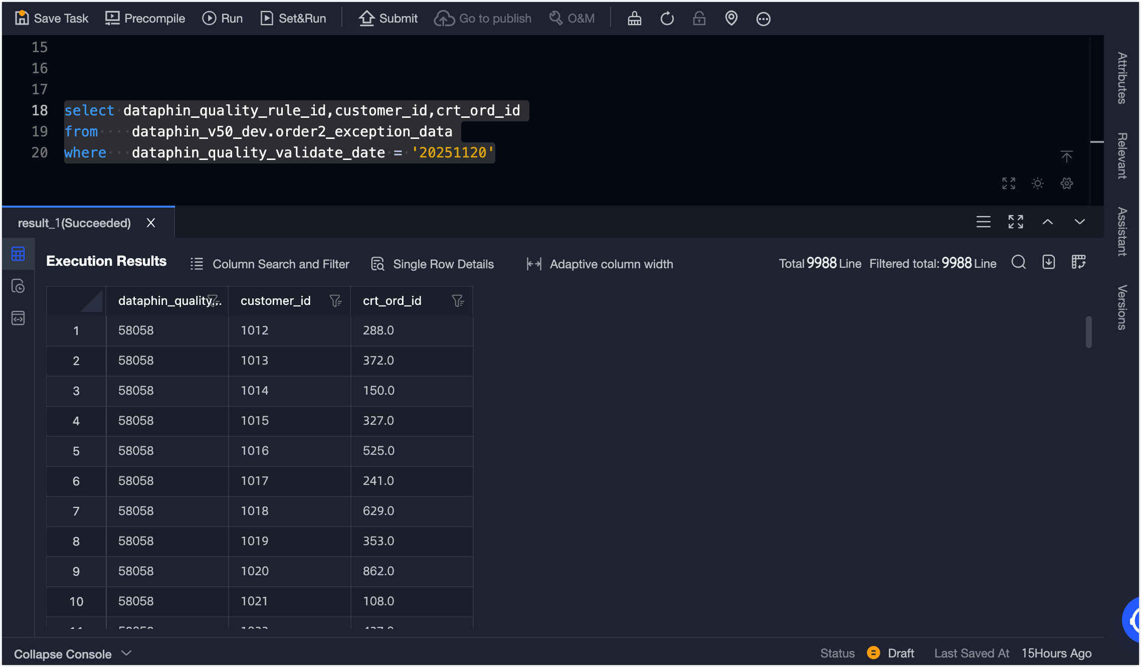Click Set&Run in the toolbar

[293, 19]
